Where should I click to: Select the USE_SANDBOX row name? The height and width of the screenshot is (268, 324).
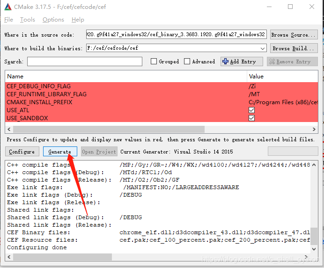[x=27, y=118]
